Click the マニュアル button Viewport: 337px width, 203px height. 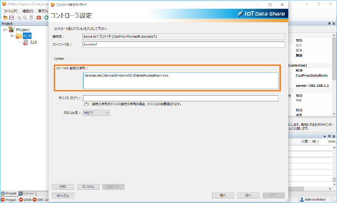[88, 187]
